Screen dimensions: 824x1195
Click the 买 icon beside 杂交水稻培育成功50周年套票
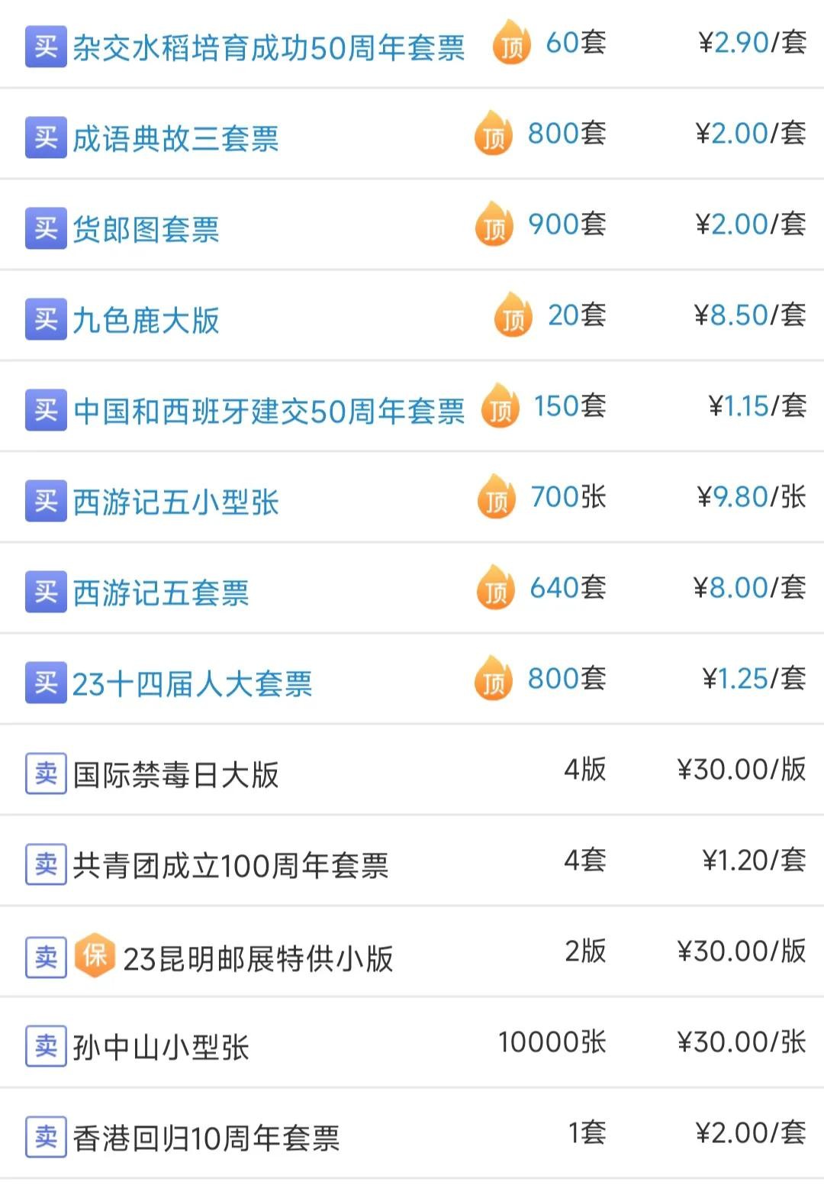click(46, 47)
